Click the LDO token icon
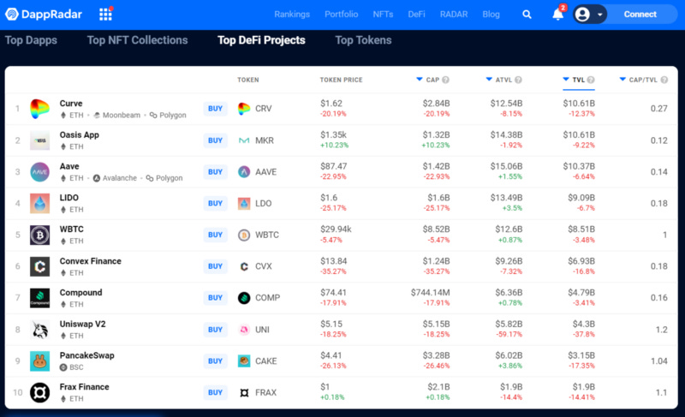685x417 pixels. (244, 204)
